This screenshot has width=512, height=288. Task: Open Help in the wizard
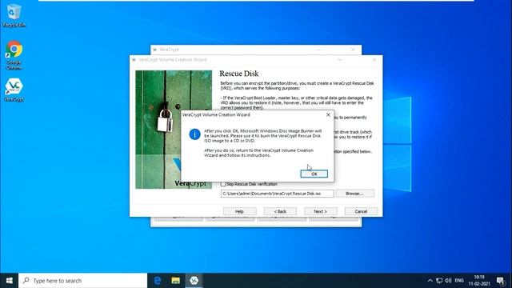point(240,211)
